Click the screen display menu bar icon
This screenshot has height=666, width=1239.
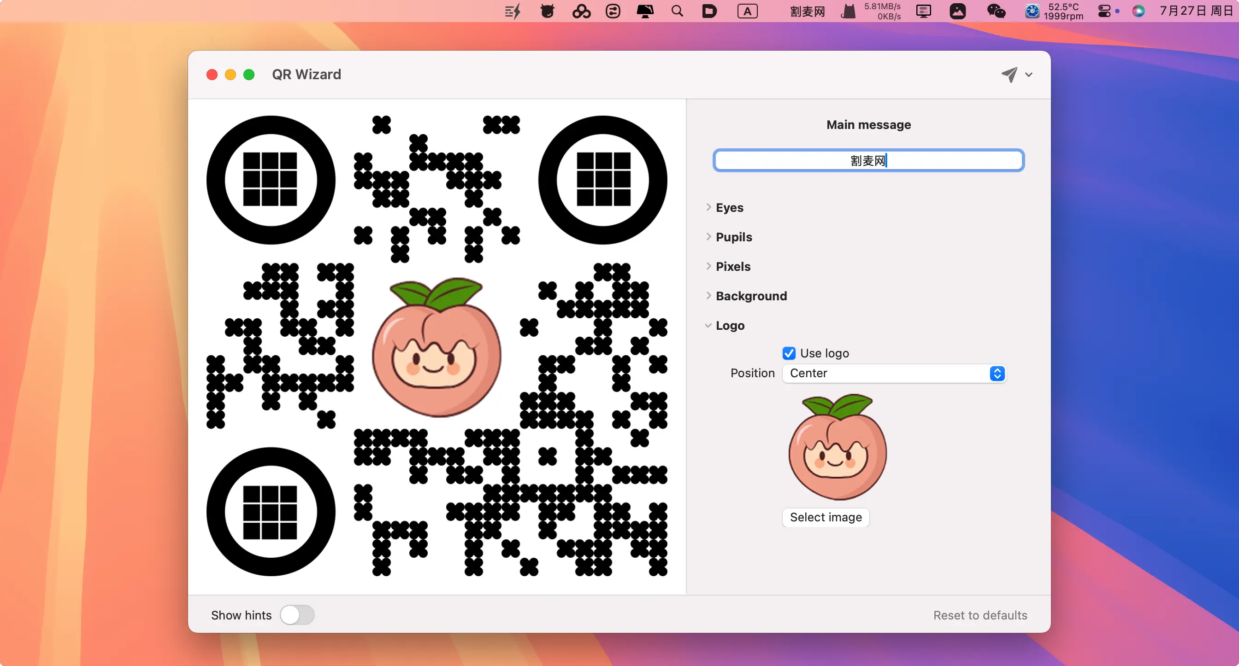click(x=923, y=11)
